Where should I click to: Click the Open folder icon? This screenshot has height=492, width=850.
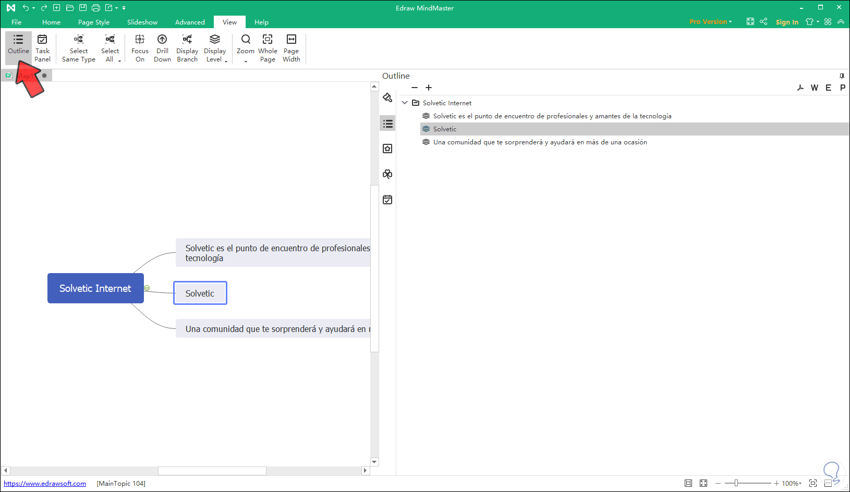70,8
